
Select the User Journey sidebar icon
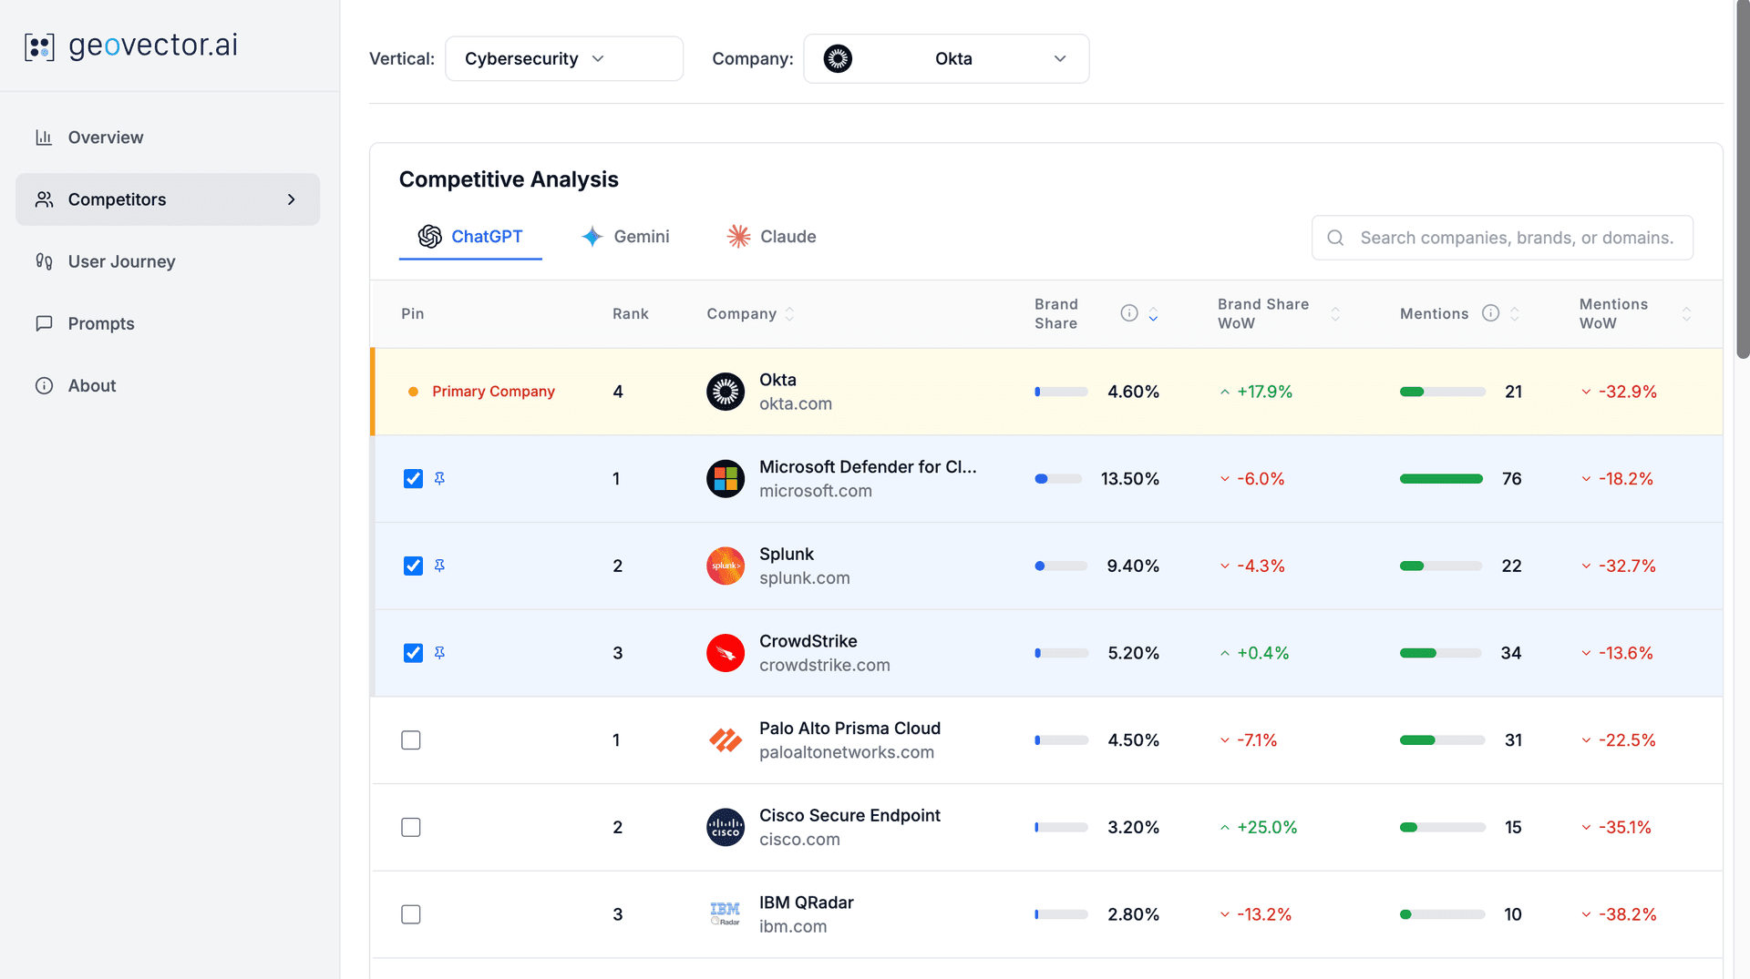pyautogui.click(x=44, y=261)
